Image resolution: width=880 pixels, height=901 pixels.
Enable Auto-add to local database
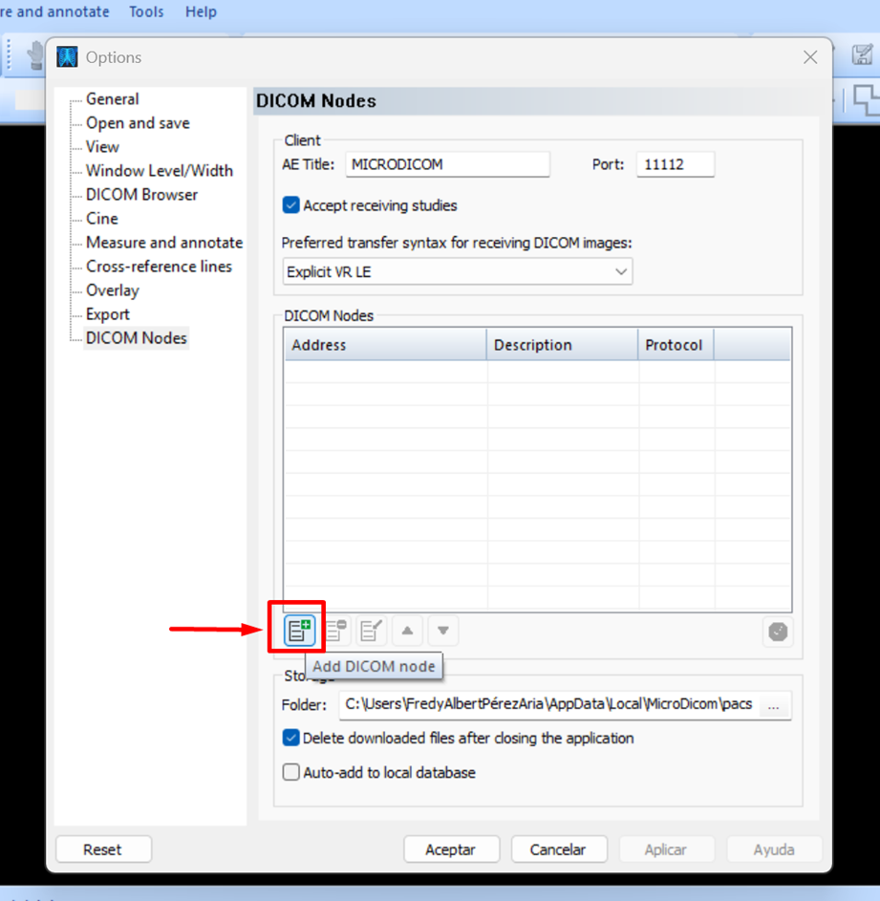coord(291,772)
